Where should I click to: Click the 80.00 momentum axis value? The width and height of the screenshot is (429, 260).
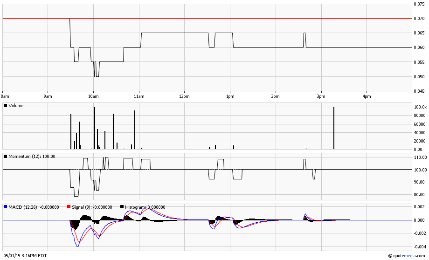pyautogui.click(x=419, y=195)
